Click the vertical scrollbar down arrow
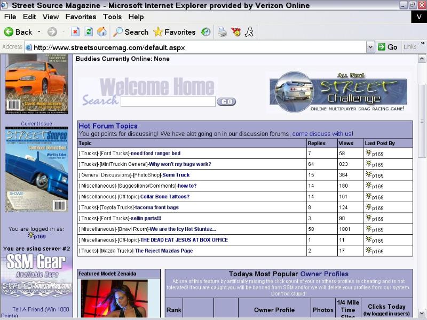The height and width of the screenshot is (320, 427). [x=422, y=313]
